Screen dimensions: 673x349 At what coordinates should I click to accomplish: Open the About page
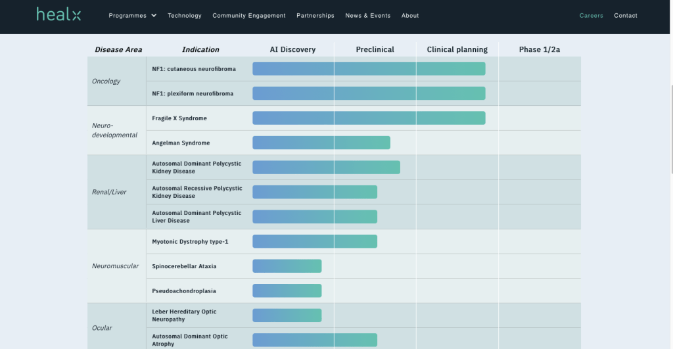410,16
